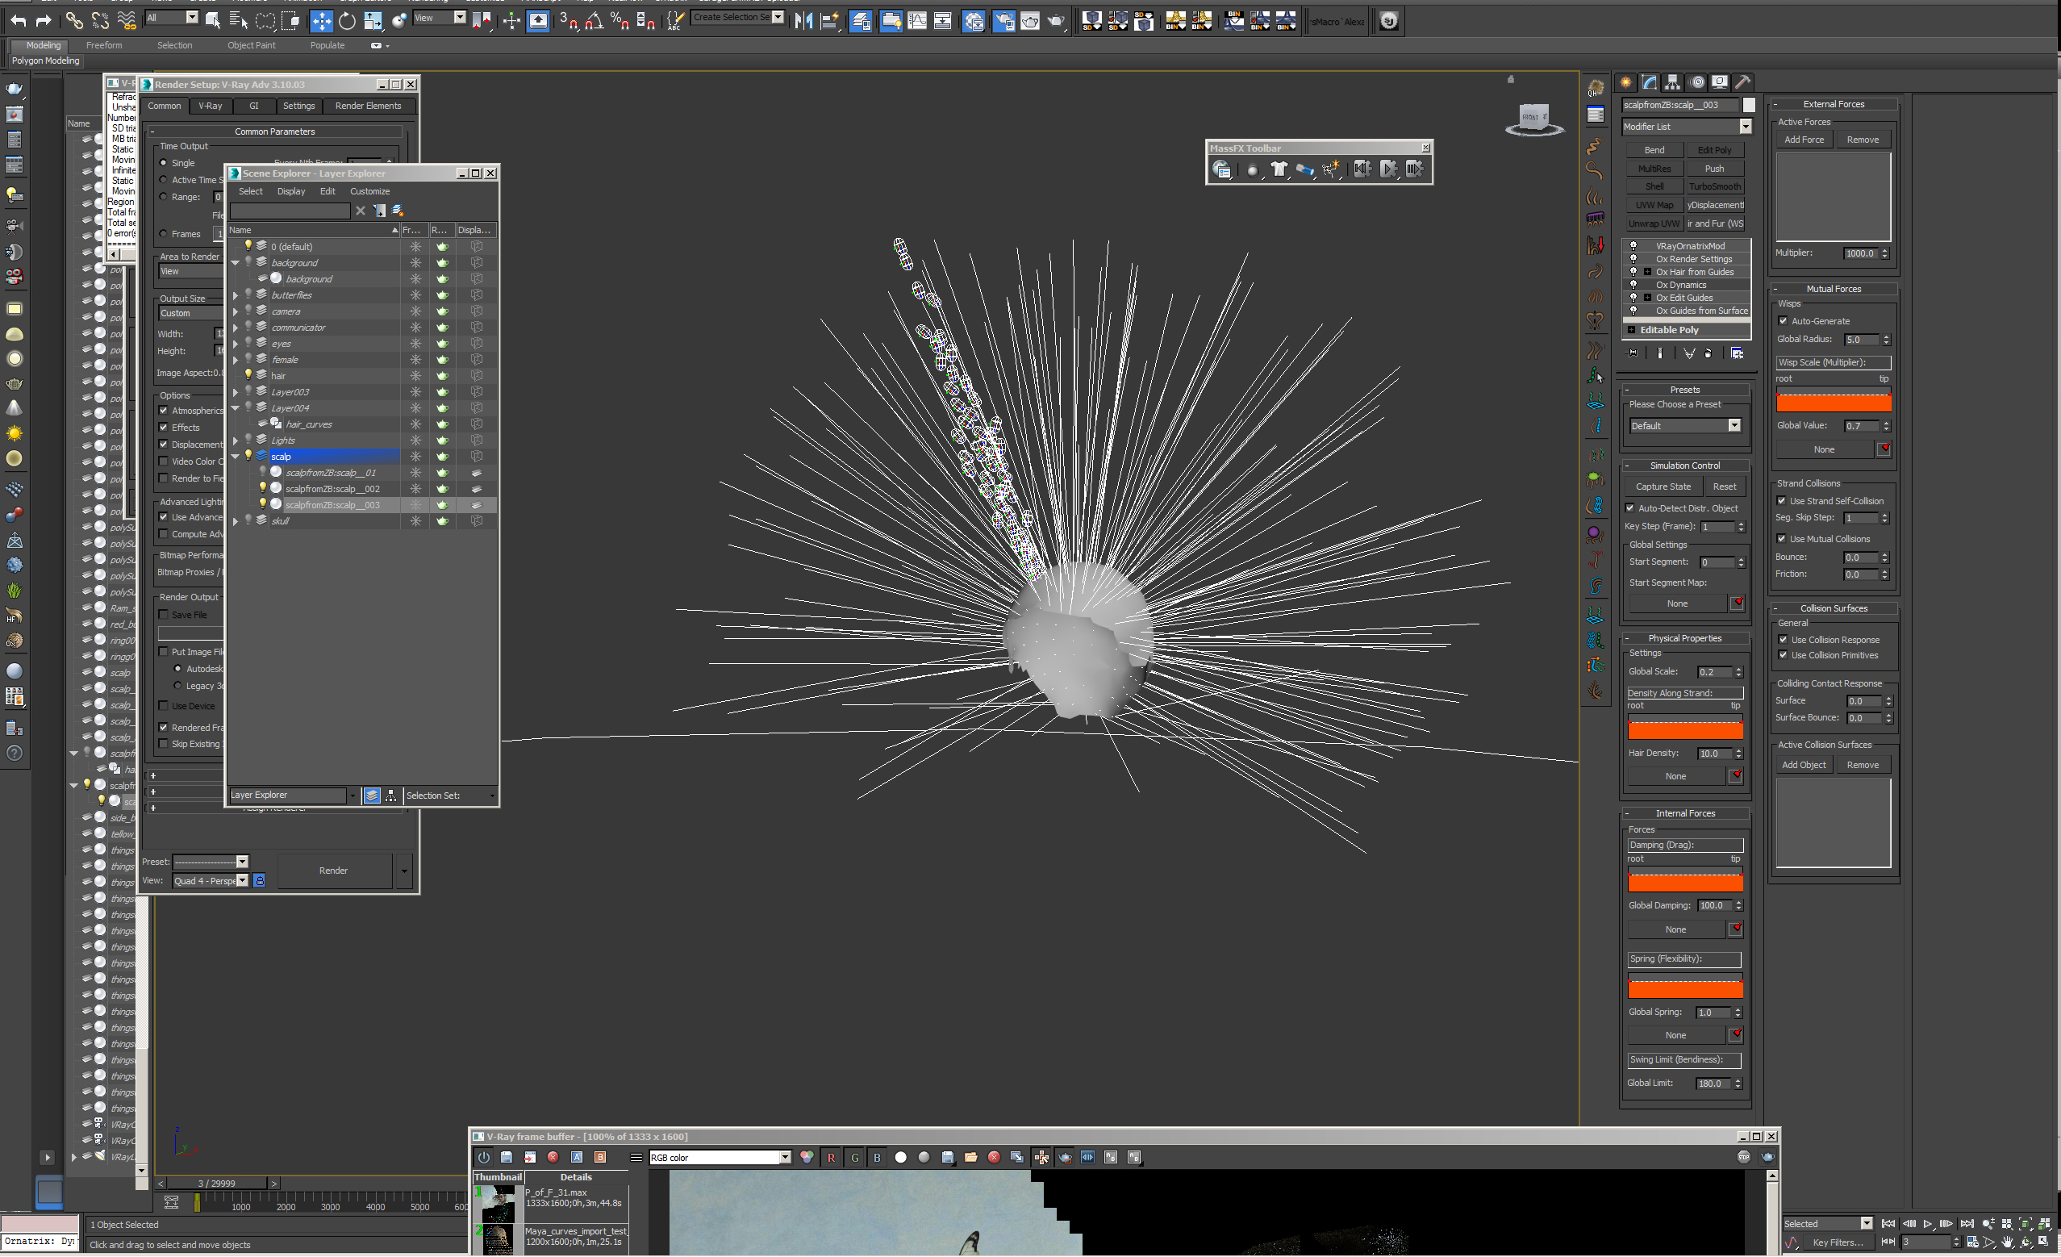2061x1257 pixels.
Task: Click the object color swatch beside the name
Action: click(x=1749, y=106)
